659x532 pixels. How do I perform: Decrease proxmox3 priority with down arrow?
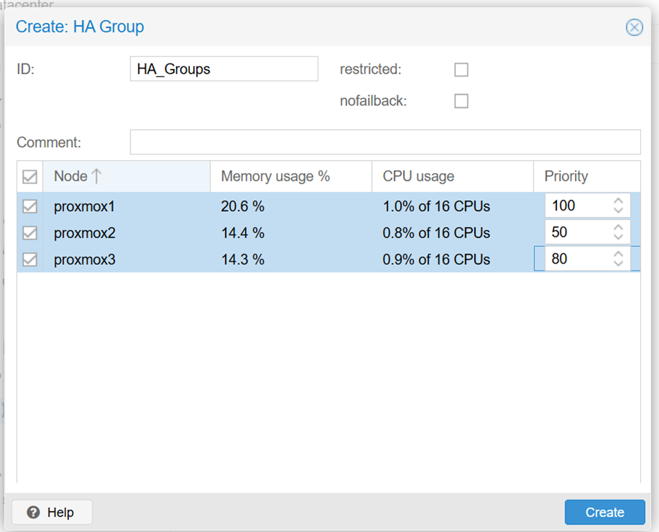point(618,264)
